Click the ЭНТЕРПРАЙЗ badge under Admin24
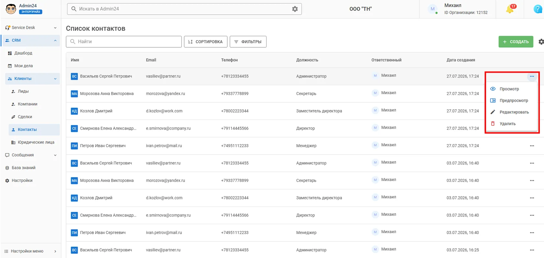Image resolution: width=544 pixels, height=258 pixels. pos(30,12)
